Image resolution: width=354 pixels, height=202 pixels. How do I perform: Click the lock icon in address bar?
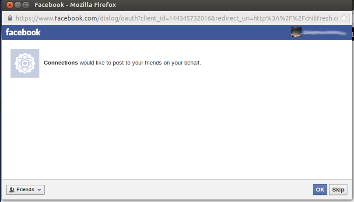point(10,18)
